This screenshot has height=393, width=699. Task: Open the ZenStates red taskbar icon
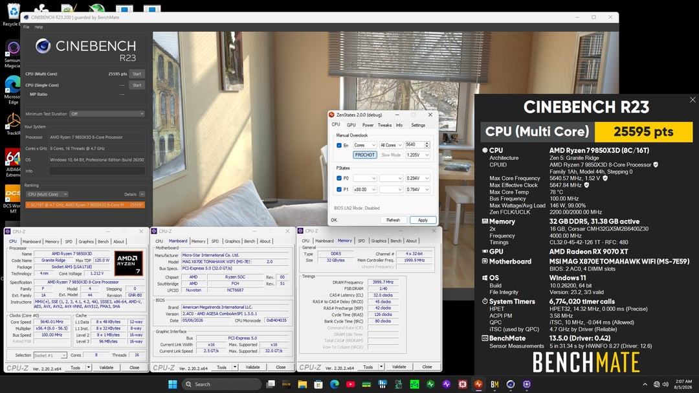[478, 384]
